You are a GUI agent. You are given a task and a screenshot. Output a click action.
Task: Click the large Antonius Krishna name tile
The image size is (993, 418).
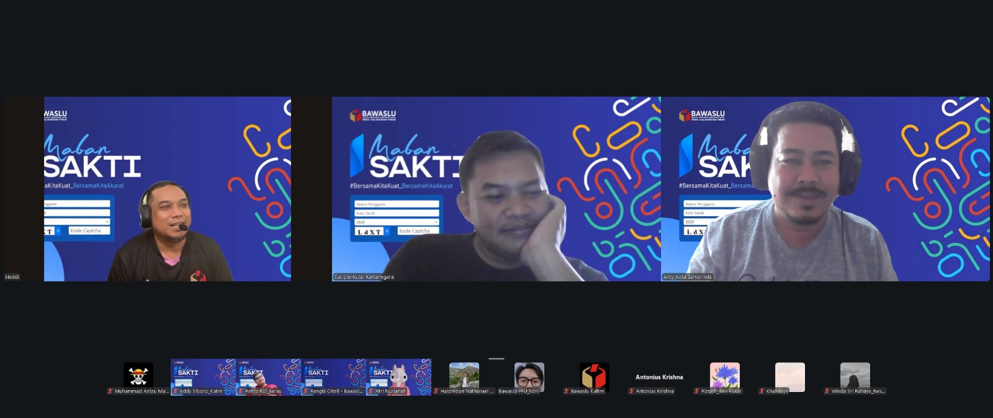pyautogui.click(x=659, y=377)
